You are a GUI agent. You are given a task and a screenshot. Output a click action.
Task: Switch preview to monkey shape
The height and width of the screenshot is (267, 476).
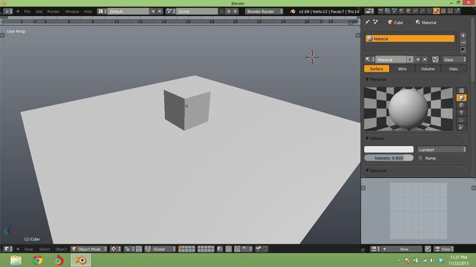point(461,112)
